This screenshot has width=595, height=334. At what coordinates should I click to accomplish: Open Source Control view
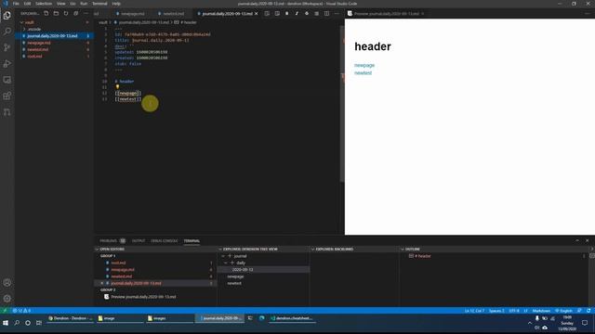pos(7,47)
